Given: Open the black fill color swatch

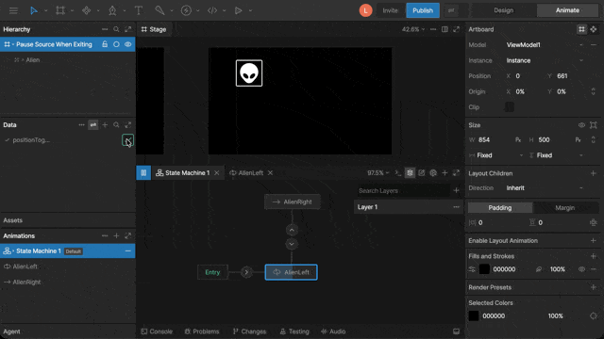Looking at the screenshot, I should point(484,269).
